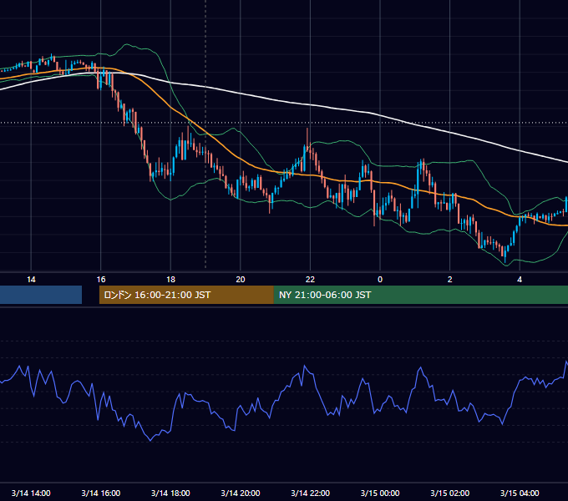The width and height of the screenshot is (568, 501).
Task: Click the '3/14 16:00' bottom time label
Action: (x=101, y=493)
